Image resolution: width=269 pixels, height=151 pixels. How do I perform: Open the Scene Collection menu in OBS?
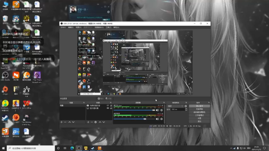[x=99, y=28]
